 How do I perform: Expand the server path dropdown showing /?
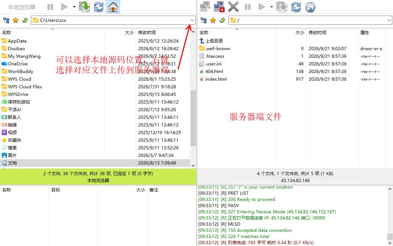389,20
